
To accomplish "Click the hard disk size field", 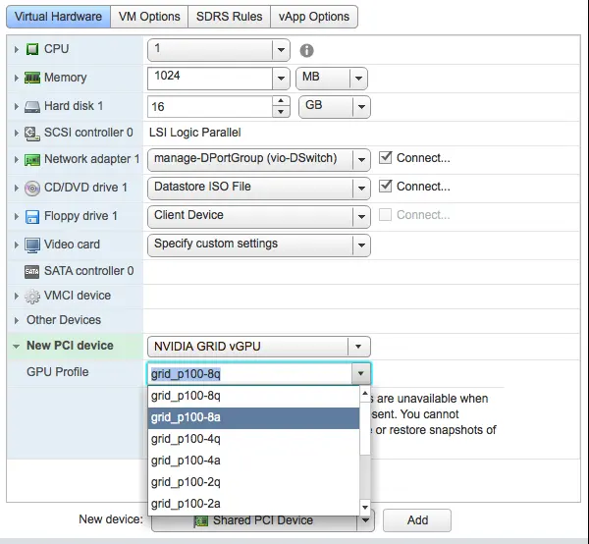I will [210, 107].
